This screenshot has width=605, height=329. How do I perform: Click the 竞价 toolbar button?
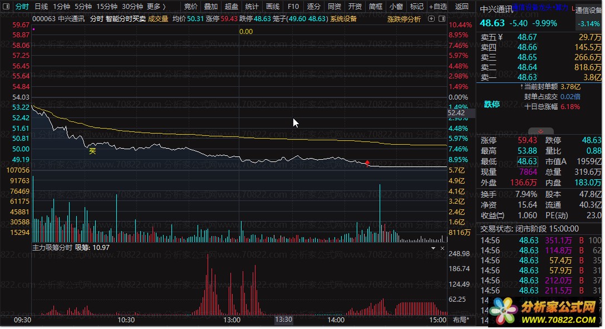(190, 7)
